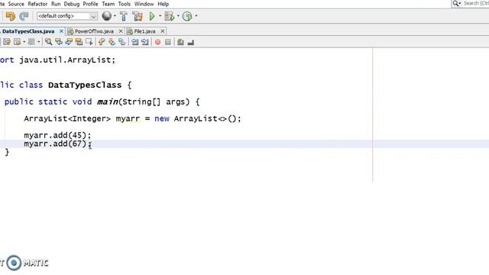Open the Back navigation history dropdown
Viewport: 489px width, 275px height.
click(x=24, y=42)
